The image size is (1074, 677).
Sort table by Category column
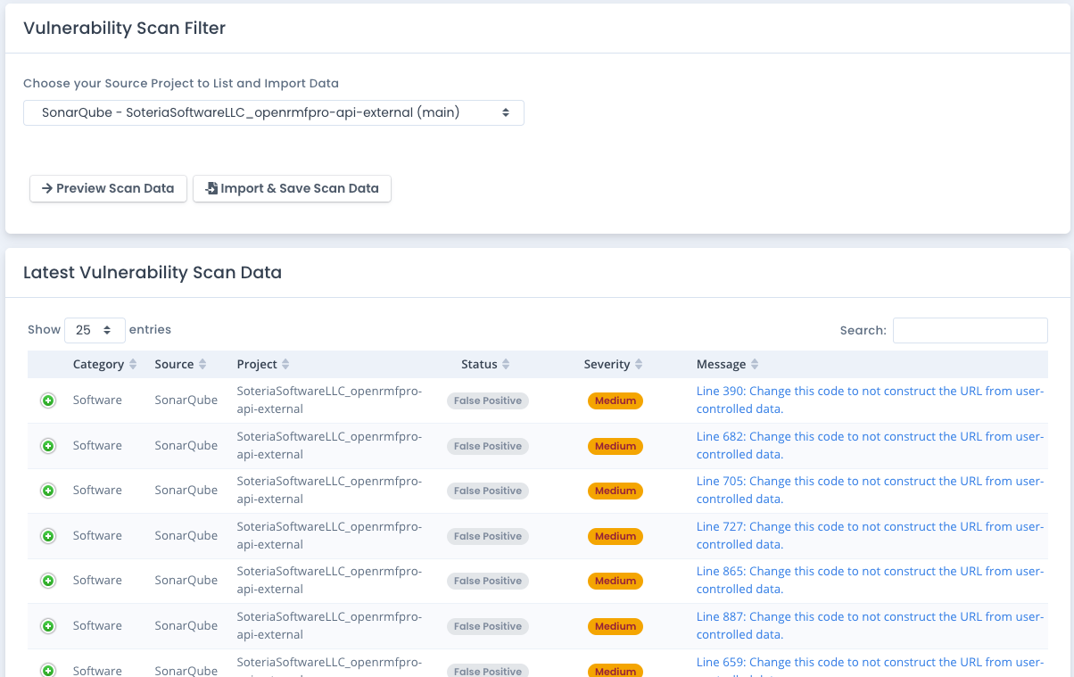[104, 364]
